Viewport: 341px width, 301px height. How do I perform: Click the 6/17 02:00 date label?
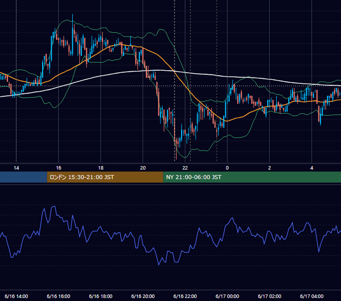(269, 296)
